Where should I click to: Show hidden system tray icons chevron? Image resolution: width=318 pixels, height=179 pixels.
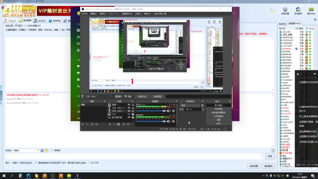click(263, 176)
